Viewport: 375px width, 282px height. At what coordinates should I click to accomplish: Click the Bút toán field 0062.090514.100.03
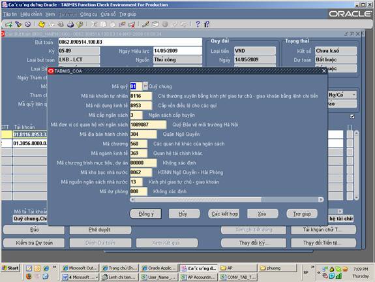tap(130, 42)
